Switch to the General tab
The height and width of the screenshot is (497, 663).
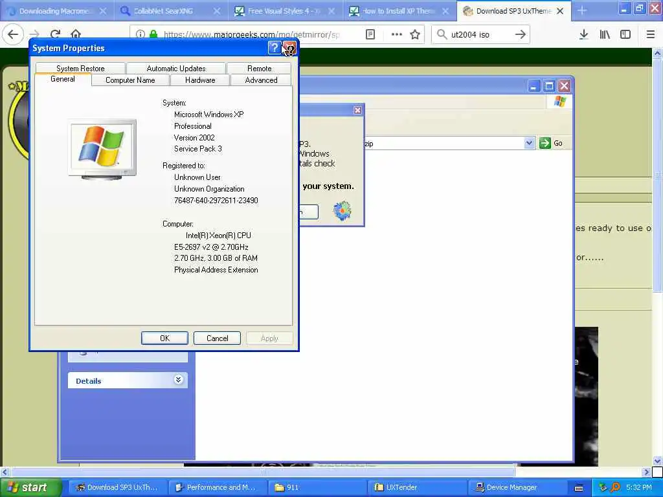63,79
